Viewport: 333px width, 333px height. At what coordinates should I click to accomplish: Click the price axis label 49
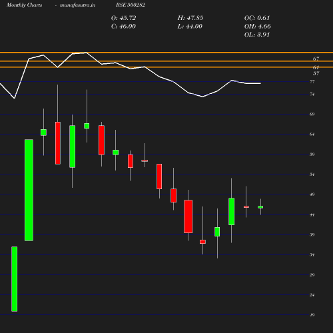tap(312, 194)
